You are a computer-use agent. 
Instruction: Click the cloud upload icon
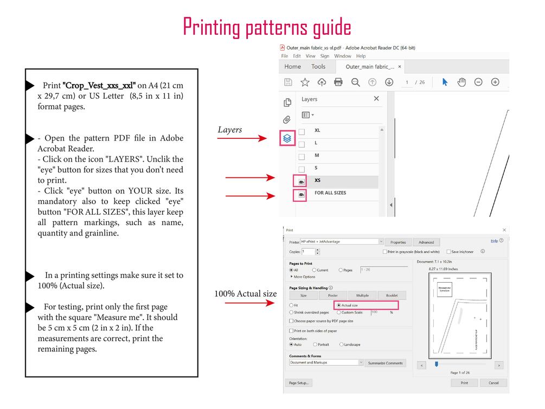tap(322, 82)
